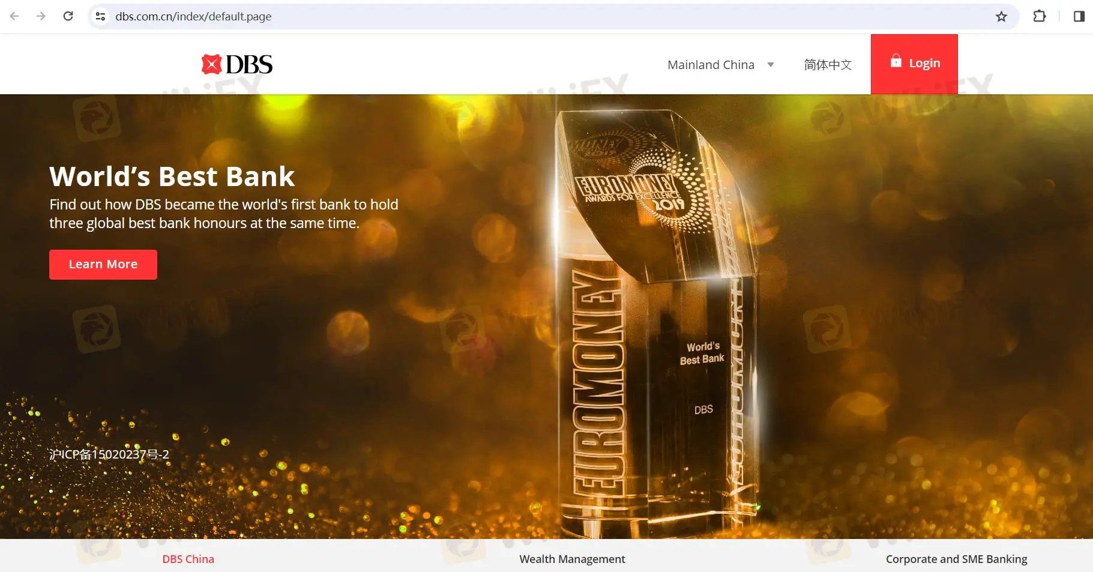1093x572 pixels.
Task: Bookmark this page with the star icon
Action: click(1001, 16)
